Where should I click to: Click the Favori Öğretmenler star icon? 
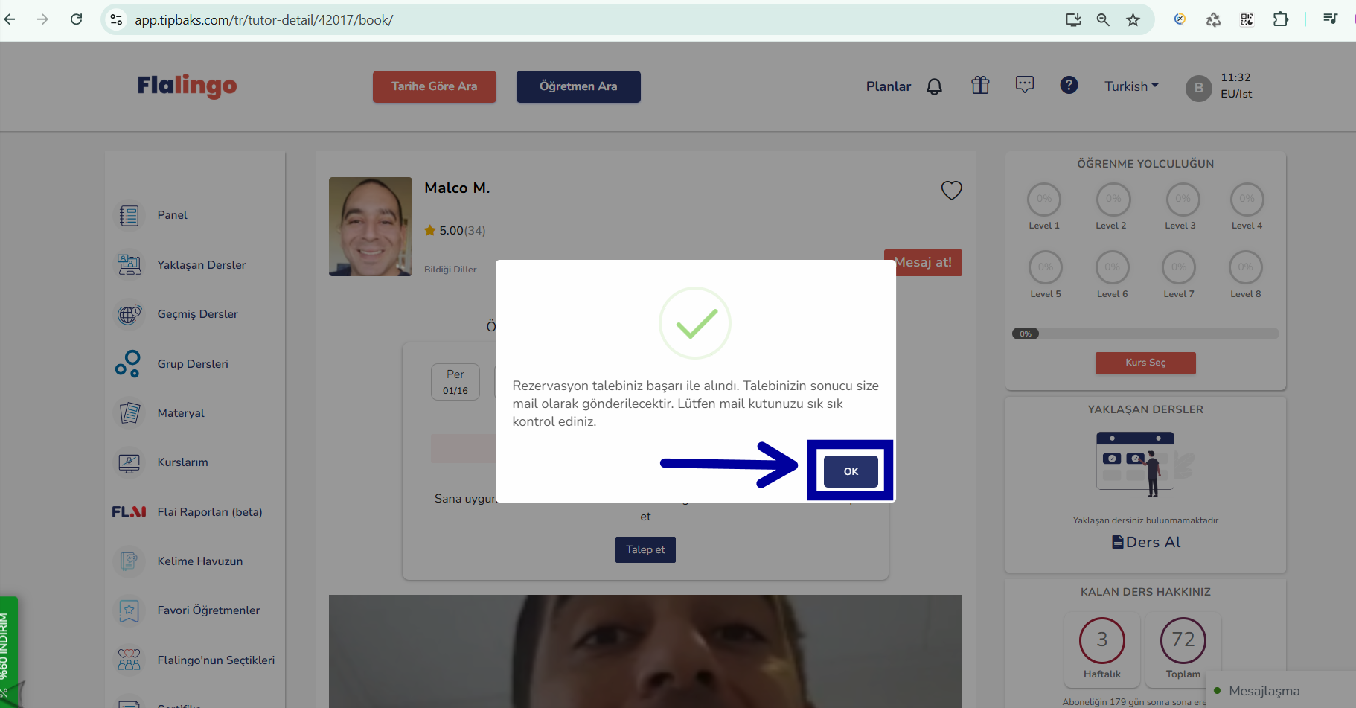(129, 610)
